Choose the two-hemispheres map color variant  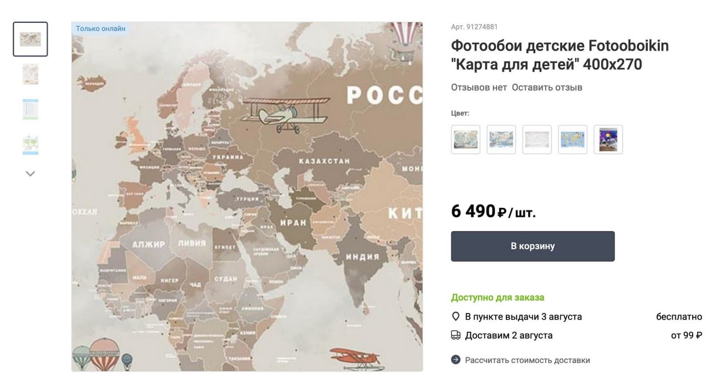tap(465, 140)
